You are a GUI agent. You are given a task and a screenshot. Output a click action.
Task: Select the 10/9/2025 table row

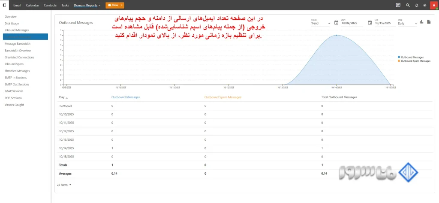pyautogui.click(x=244, y=106)
